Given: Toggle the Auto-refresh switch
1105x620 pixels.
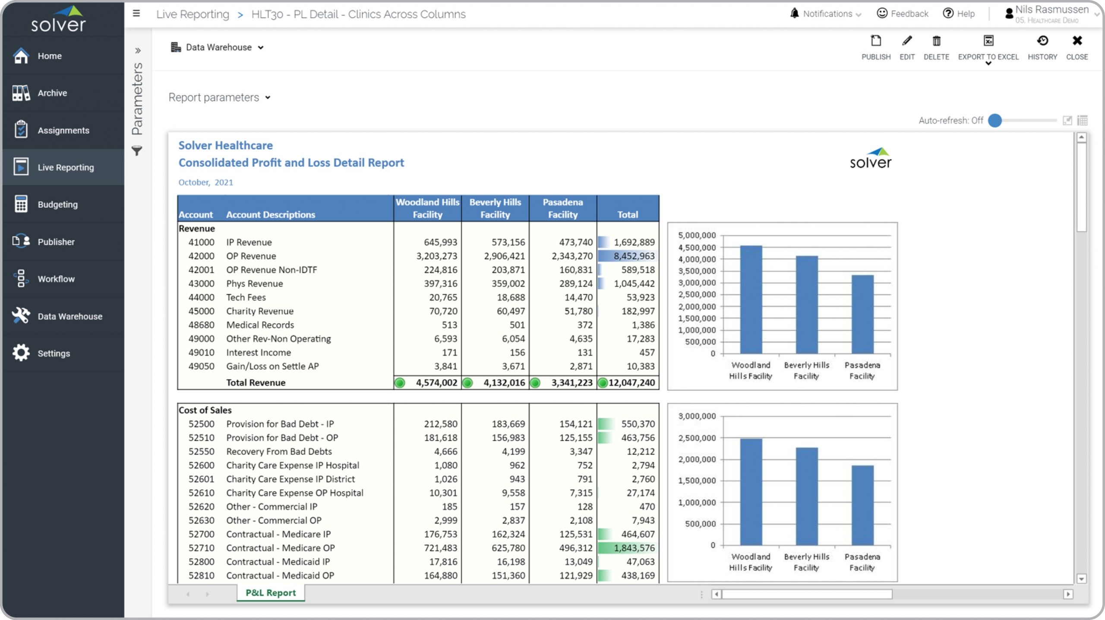Looking at the screenshot, I should pyautogui.click(x=995, y=120).
